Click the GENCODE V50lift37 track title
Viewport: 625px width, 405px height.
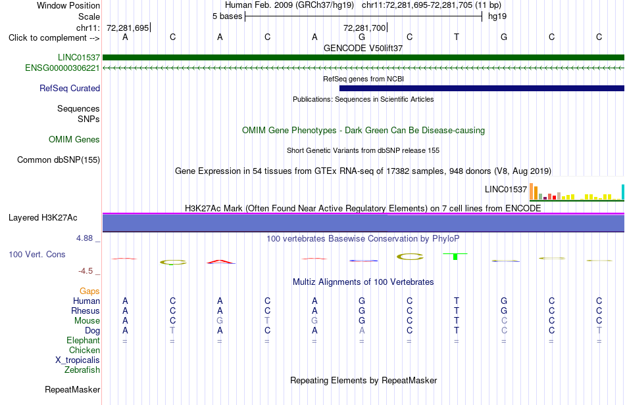pos(363,48)
